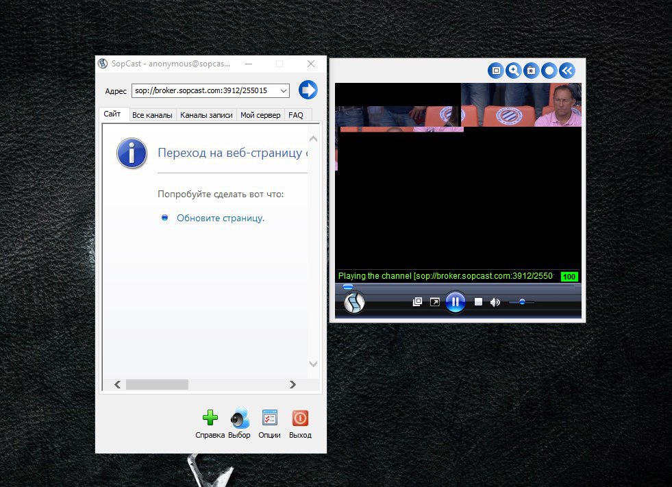672x487 pixels.
Task: Click the SopCast title bar logo icon
Action: [103, 64]
